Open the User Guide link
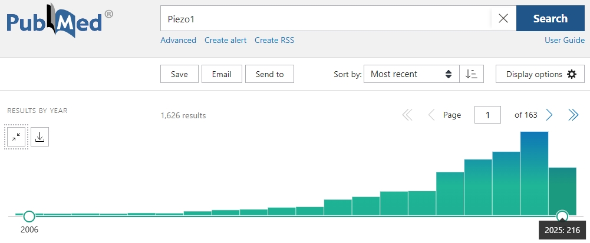 click(565, 40)
